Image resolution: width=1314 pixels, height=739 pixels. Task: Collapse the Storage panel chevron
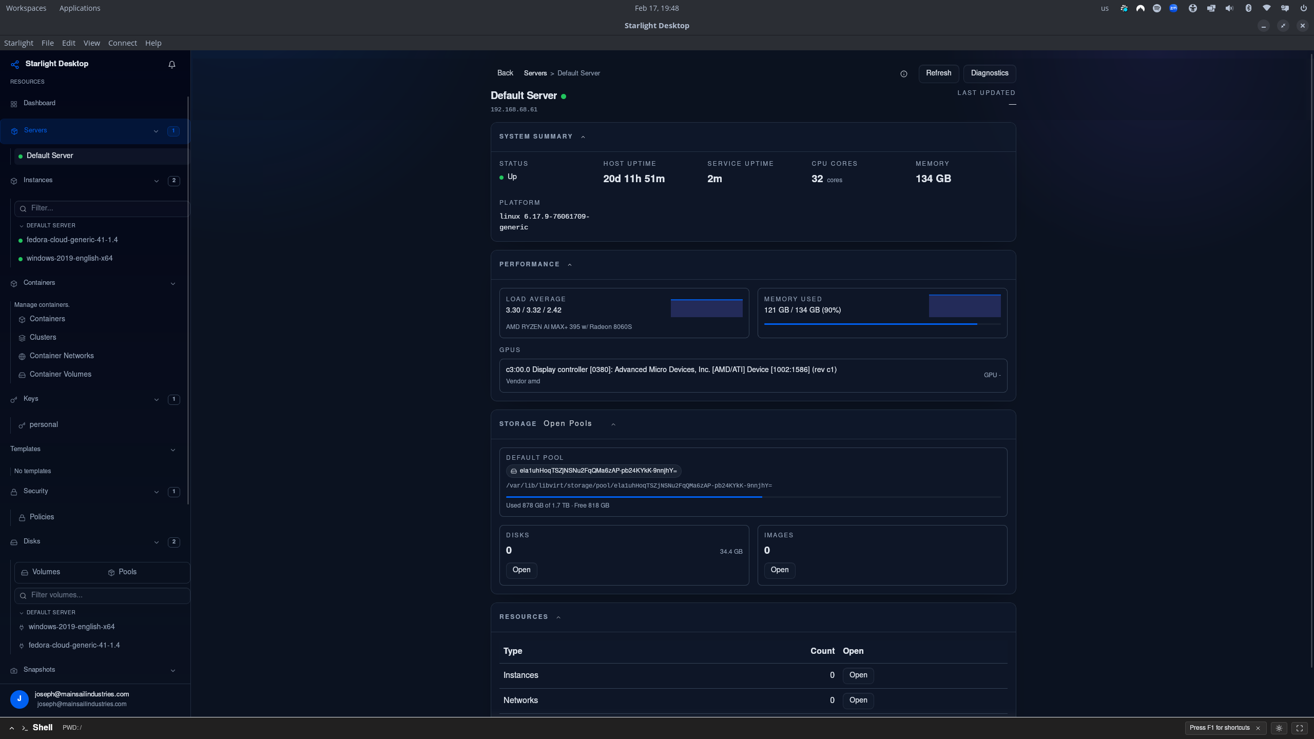(613, 424)
